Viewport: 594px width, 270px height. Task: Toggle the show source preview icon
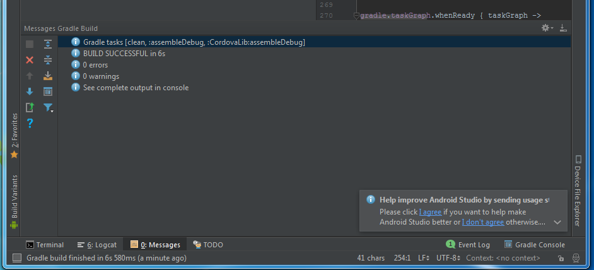pyautogui.click(x=48, y=91)
